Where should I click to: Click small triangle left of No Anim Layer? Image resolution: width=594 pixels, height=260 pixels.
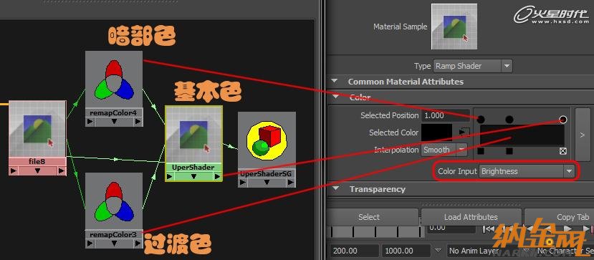(439, 251)
